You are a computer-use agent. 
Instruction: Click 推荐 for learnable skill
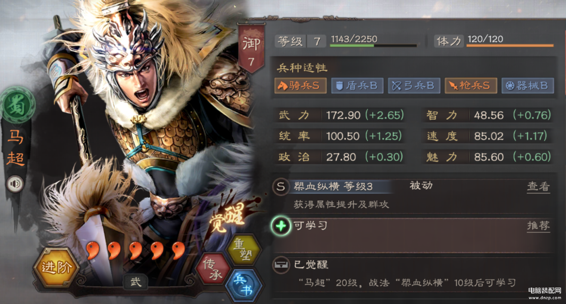coord(538,226)
